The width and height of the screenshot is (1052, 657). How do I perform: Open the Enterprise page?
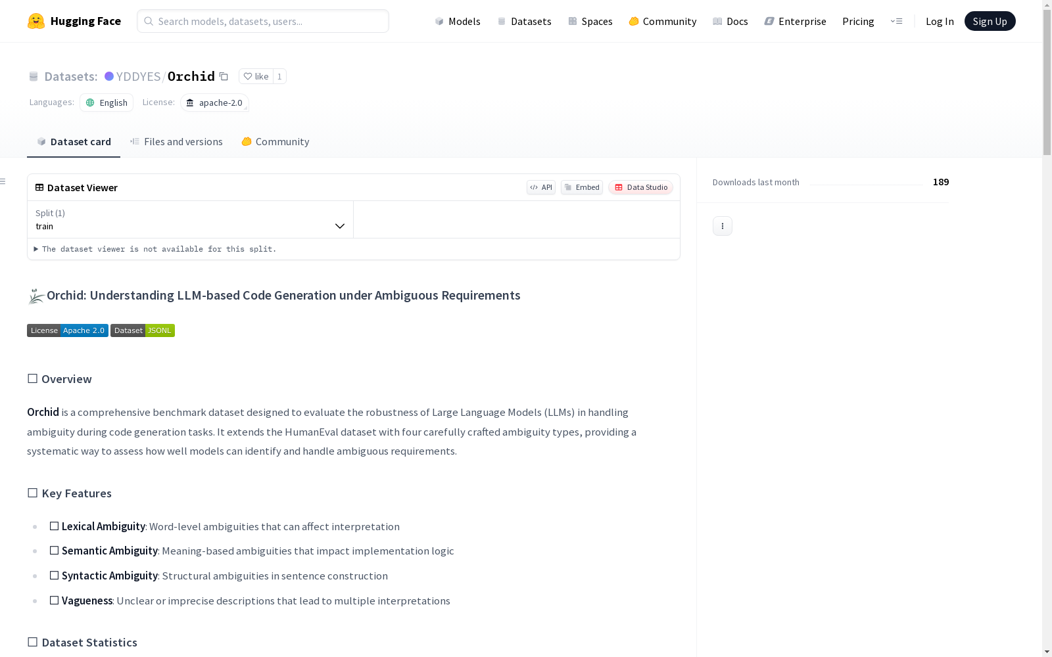[x=796, y=21]
